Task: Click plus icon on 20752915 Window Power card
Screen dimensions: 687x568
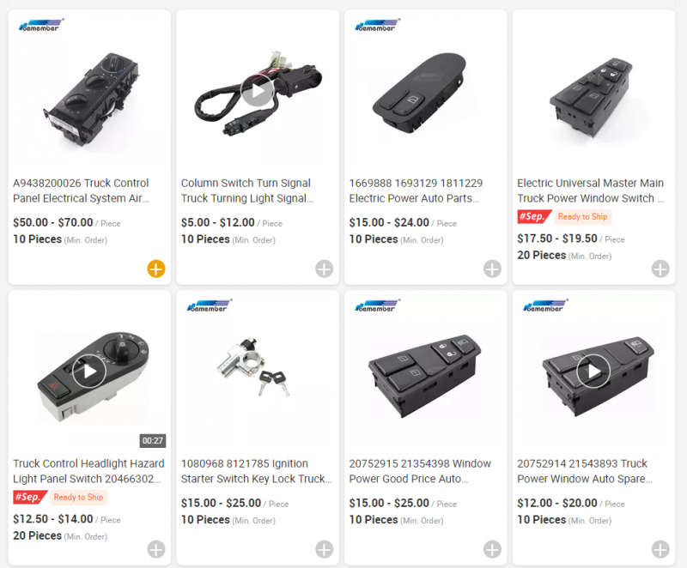Action: [x=492, y=549]
